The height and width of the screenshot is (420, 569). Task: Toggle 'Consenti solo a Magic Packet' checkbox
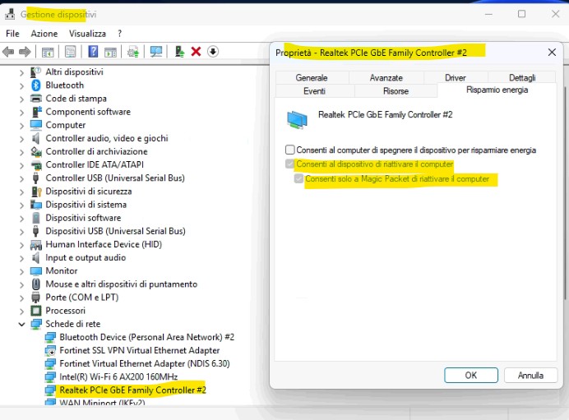pos(299,178)
